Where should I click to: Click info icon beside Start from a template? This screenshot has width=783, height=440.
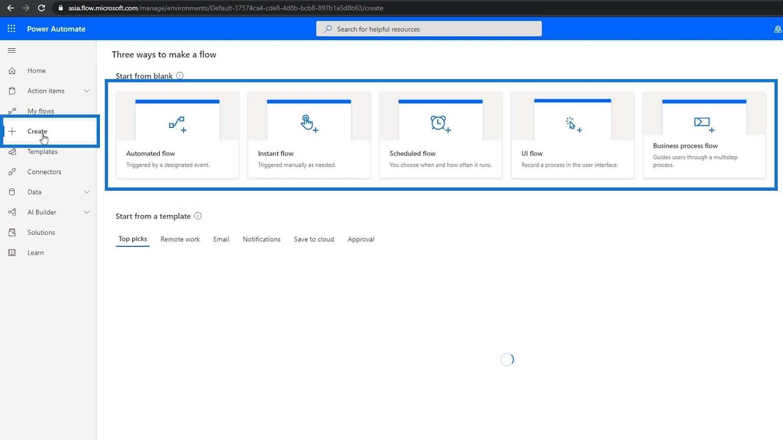click(198, 216)
